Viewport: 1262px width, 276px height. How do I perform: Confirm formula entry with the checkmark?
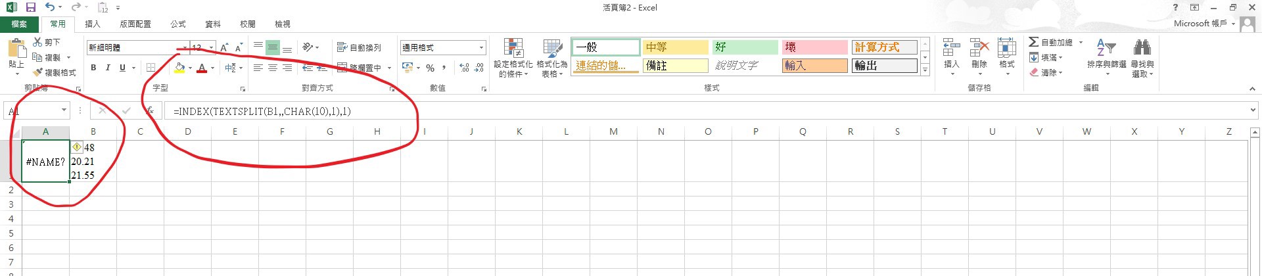(126, 110)
